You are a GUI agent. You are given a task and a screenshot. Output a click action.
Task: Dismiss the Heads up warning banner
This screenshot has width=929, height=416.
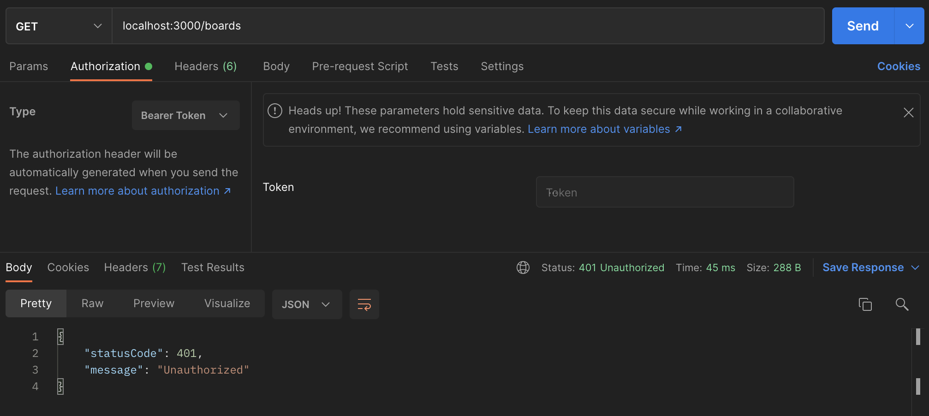coord(908,113)
